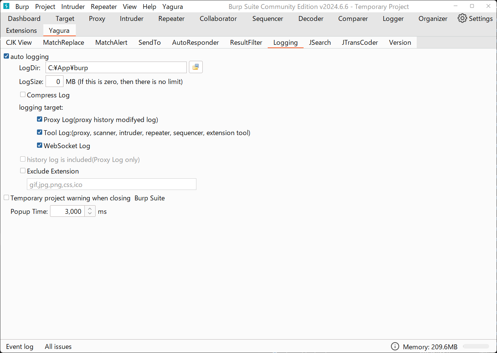Open the Version sub-tab

click(400, 43)
